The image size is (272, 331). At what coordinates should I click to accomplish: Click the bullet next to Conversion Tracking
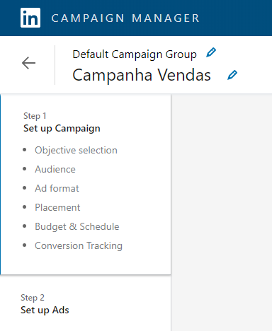point(24,245)
